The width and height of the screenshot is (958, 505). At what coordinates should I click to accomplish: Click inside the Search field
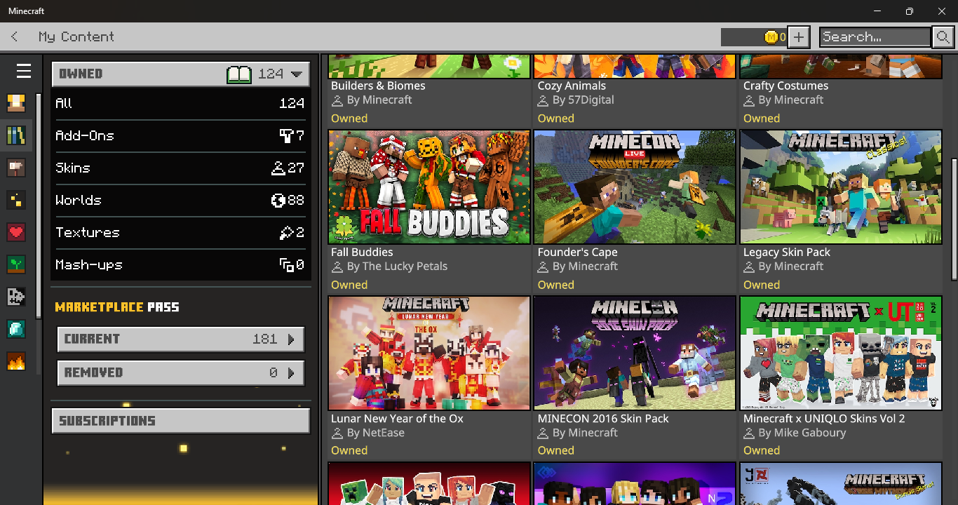(875, 37)
